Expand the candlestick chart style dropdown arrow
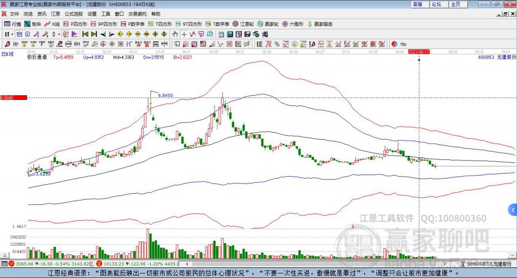Screen dimensions: 517x278 pyautogui.click(x=59, y=34)
